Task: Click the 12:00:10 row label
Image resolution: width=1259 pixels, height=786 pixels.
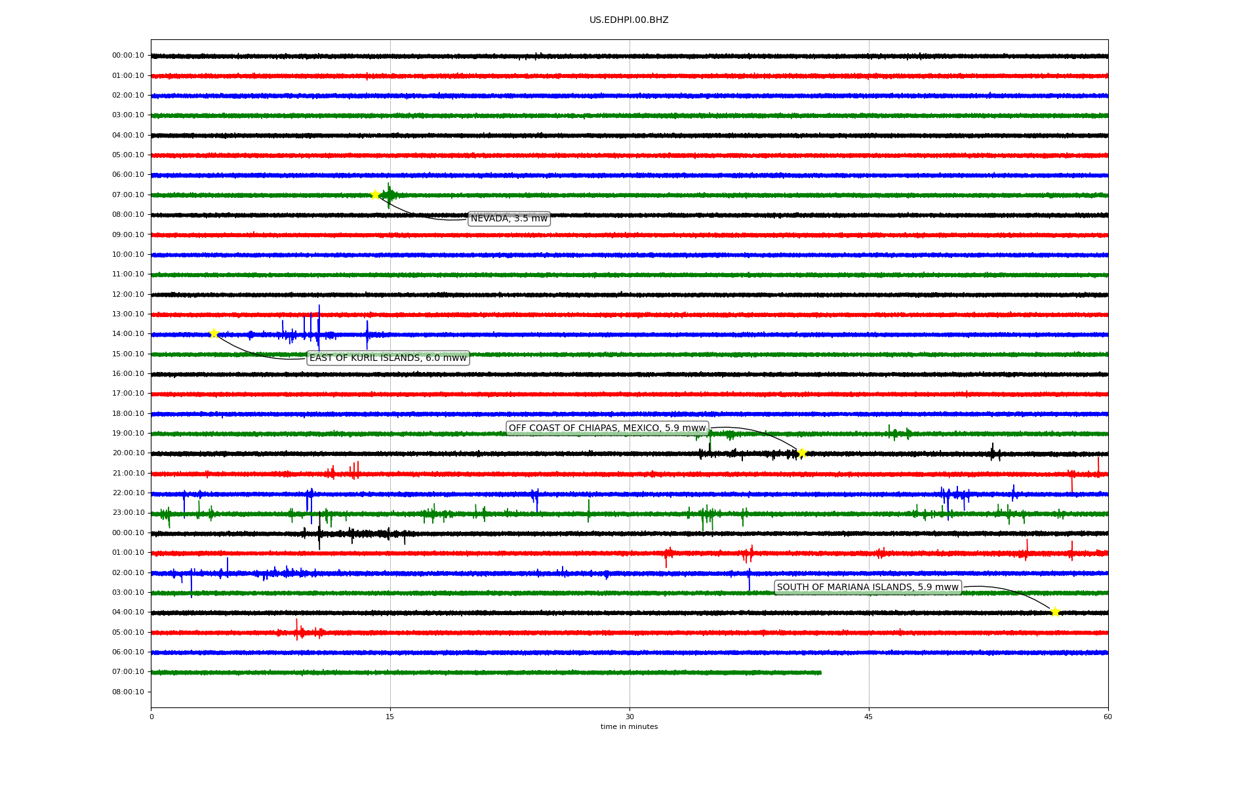Action: 128,294
